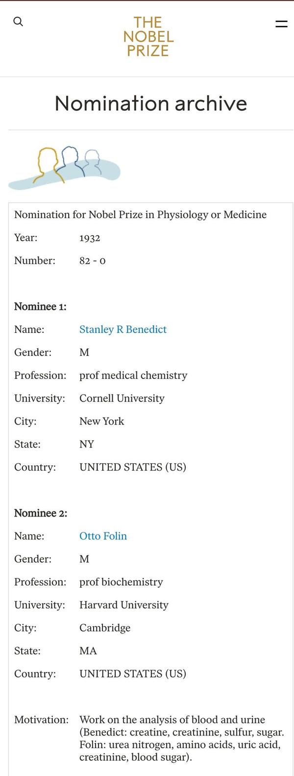The height and width of the screenshot is (776, 294).
Task: Open the search magnifier icon
Action: coord(18,22)
